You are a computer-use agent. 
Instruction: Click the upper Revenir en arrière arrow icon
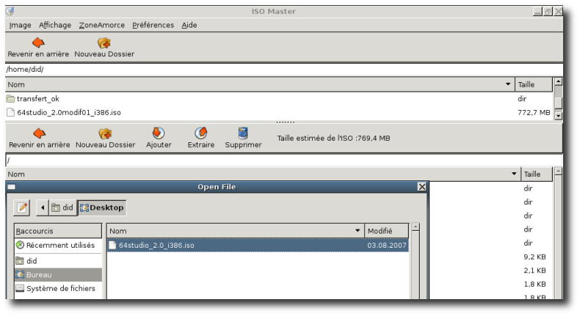38,43
